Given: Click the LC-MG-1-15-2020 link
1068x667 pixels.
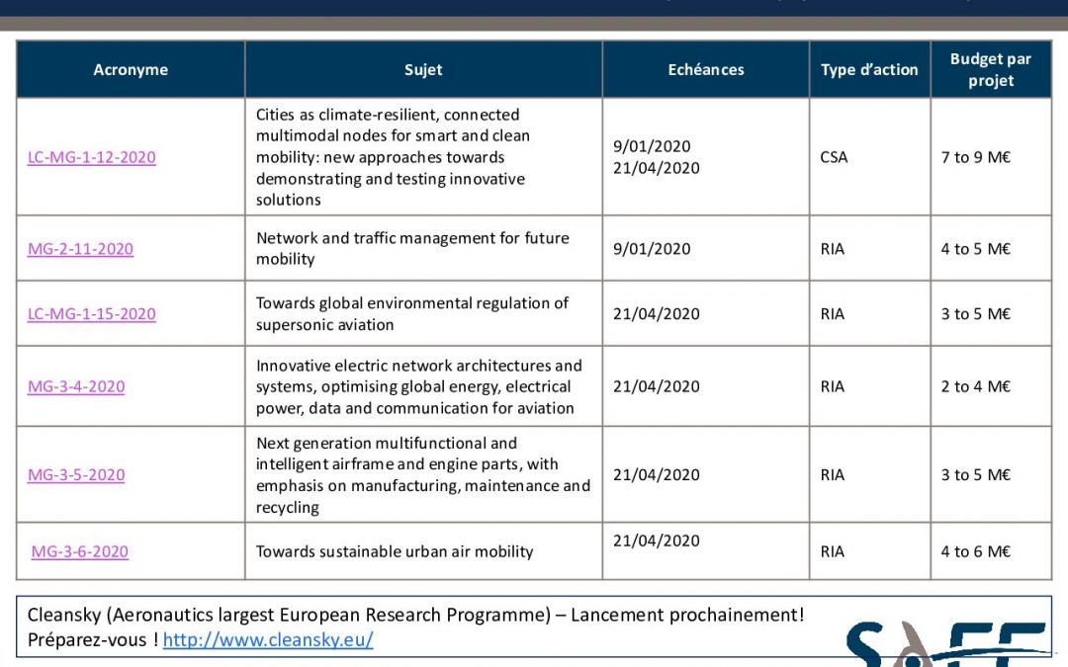Looking at the screenshot, I should [91, 314].
